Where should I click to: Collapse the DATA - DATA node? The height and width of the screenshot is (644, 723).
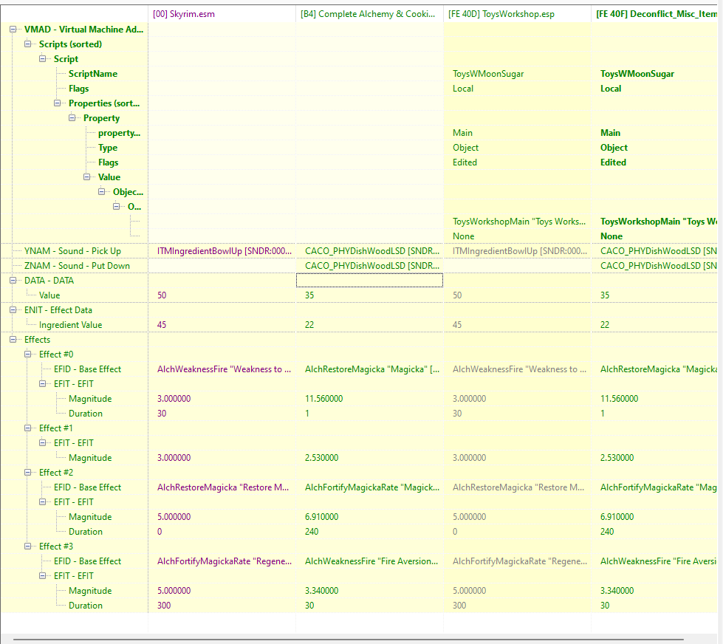[x=13, y=281]
